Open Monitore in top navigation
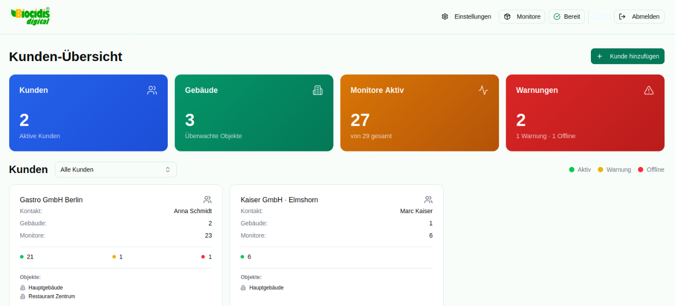Screen dimensions: 675x306 coord(522,16)
